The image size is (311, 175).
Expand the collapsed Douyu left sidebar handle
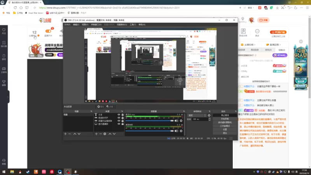[x=8, y=97]
